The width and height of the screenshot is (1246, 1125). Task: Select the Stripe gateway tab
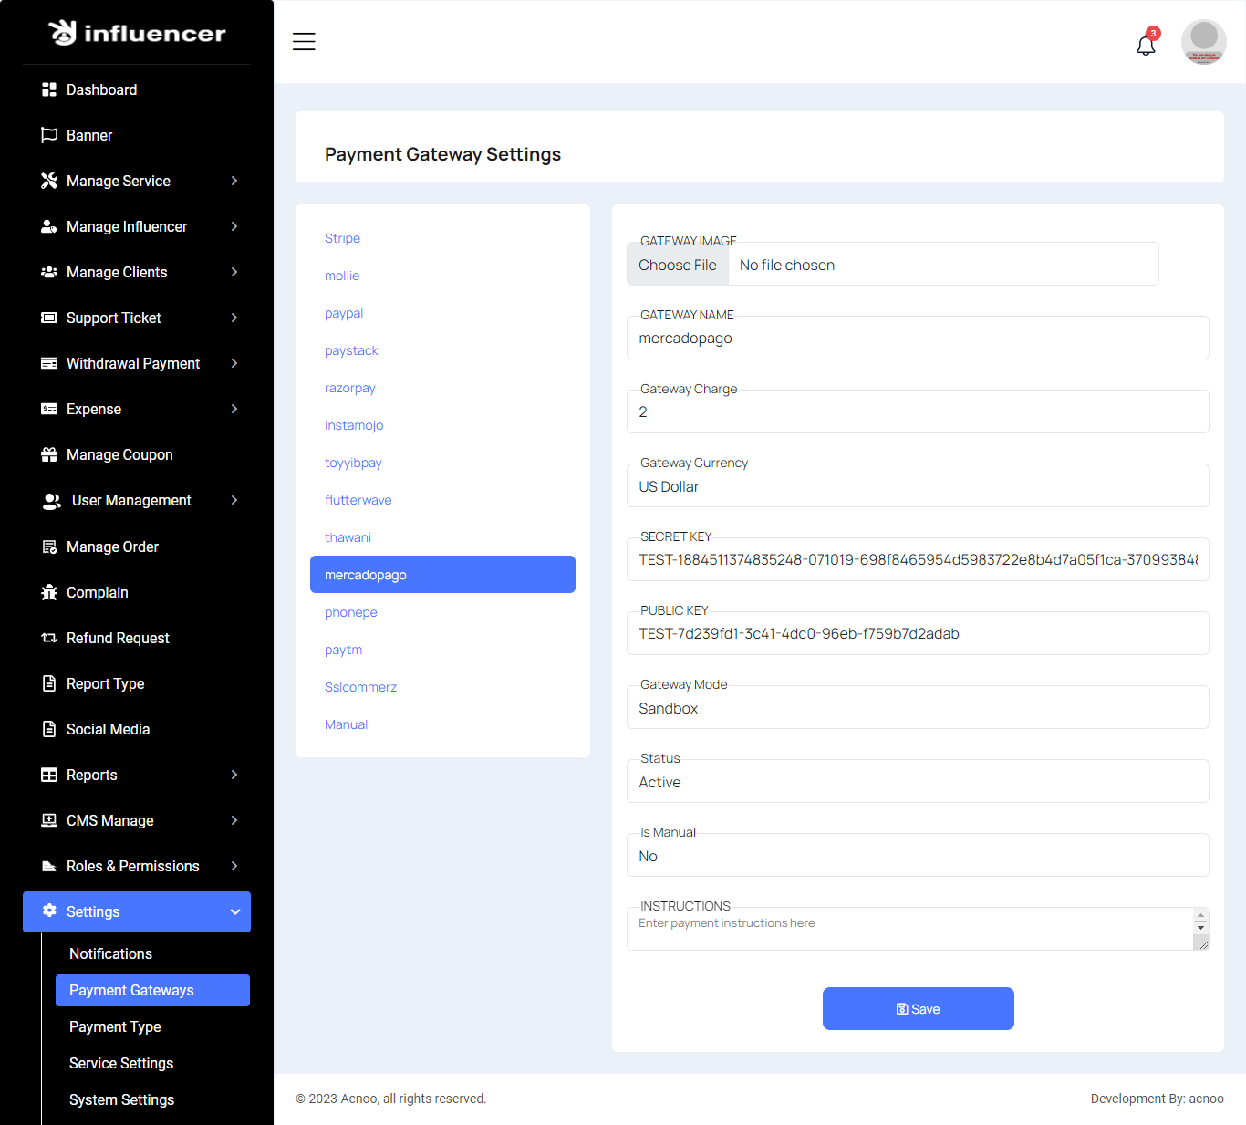coord(342,238)
